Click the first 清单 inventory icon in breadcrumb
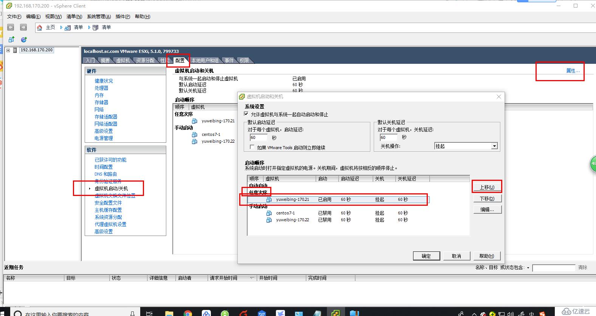Image resolution: width=596 pixels, height=316 pixels. coord(68,28)
